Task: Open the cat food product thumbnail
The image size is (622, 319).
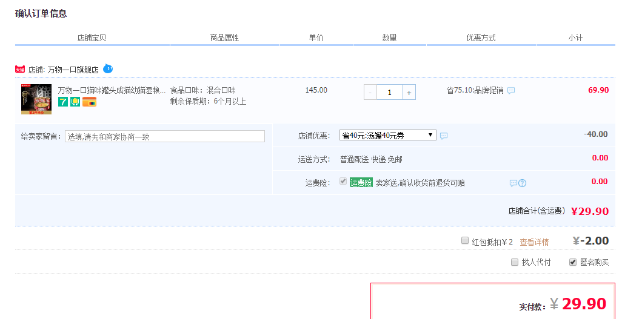Action: [x=36, y=99]
